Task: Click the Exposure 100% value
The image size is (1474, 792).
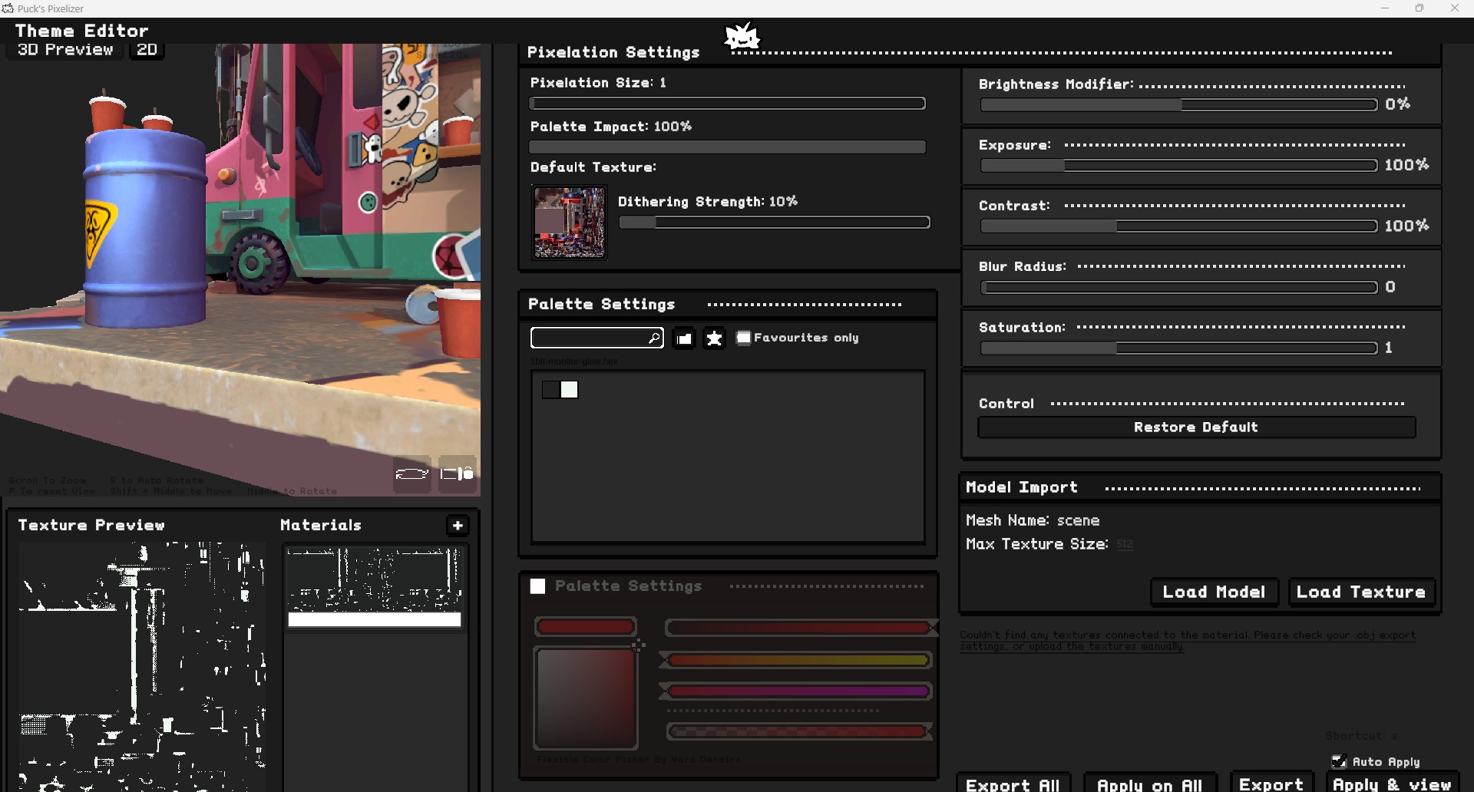Action: pyautogui.click(x=1406, y=165)
